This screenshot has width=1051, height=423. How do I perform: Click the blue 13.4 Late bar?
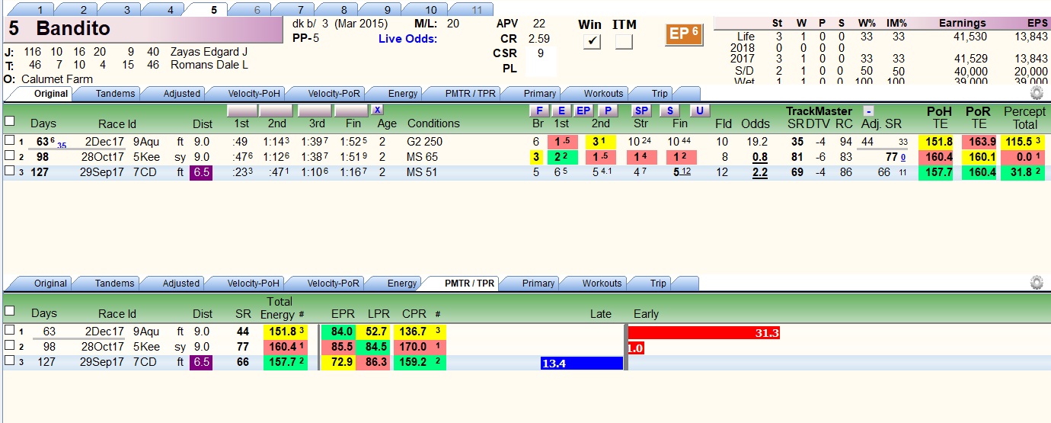click(582, 364)
